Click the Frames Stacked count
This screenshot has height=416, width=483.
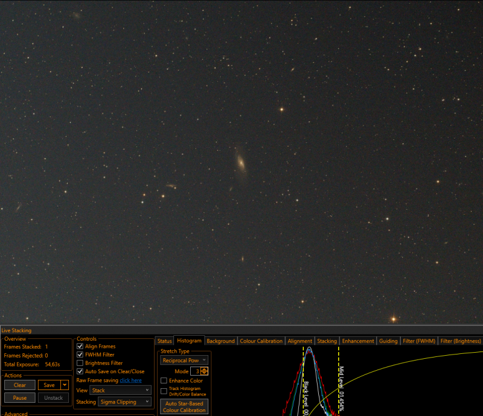point(46,347)
